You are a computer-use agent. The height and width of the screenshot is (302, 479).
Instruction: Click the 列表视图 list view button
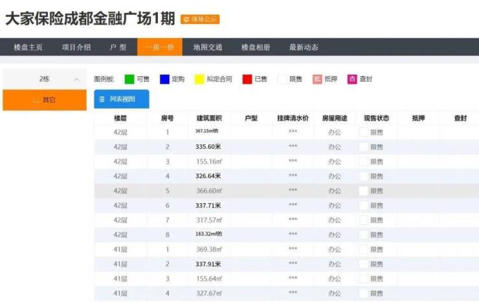click(122, 99)
